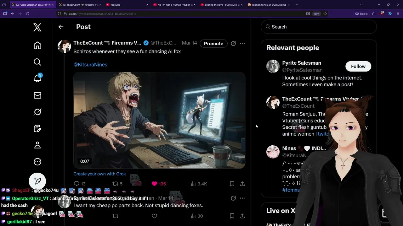The height and width of the screenshot is (226, 403).
Task: Bookmark the cheap pc parts reply
Action: (232, 216)
